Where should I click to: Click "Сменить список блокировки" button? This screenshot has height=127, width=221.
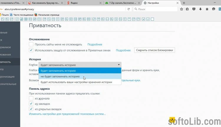coord(154,50)
